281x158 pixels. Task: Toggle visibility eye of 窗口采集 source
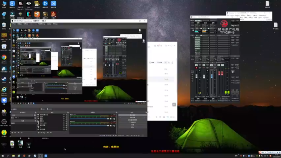click(x=64, y=125)
